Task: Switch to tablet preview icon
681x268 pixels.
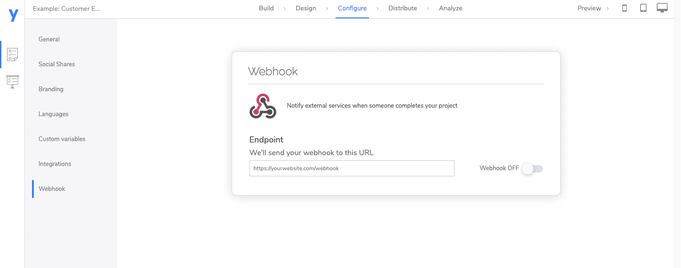Action: coord(643,8)
